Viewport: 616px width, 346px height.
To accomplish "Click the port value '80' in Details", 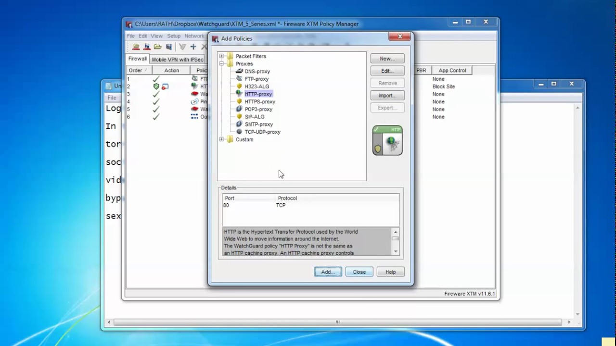I will [x=226, y=205].
